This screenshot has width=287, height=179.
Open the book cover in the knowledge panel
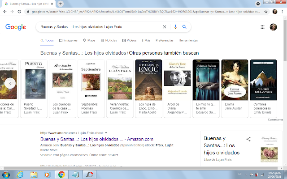[x=269, y=149]
